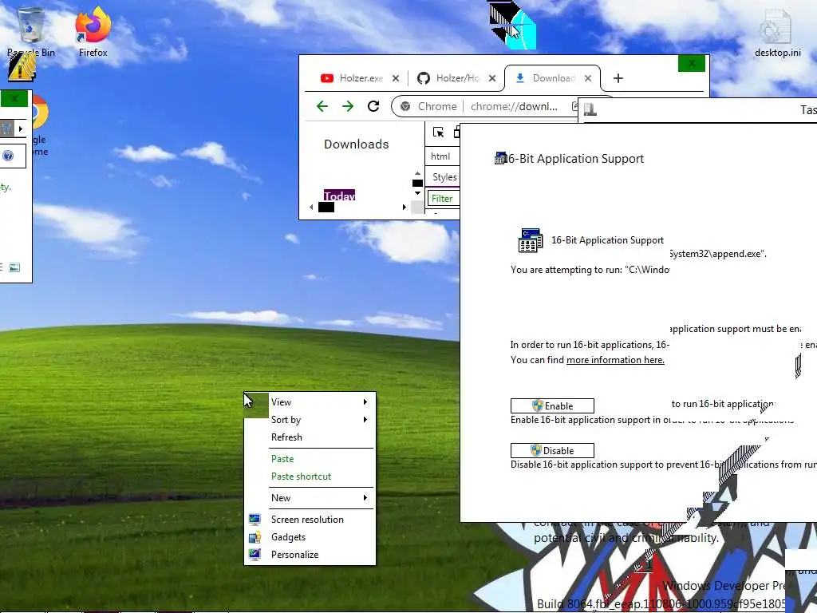Click the green close button on left window

(x=14, y=98)
